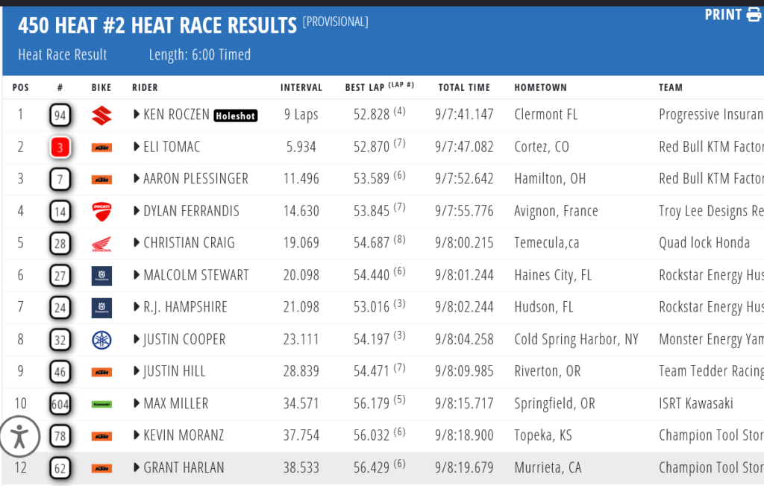
Task: Sort by the Total Time column header
Action: 464,87
